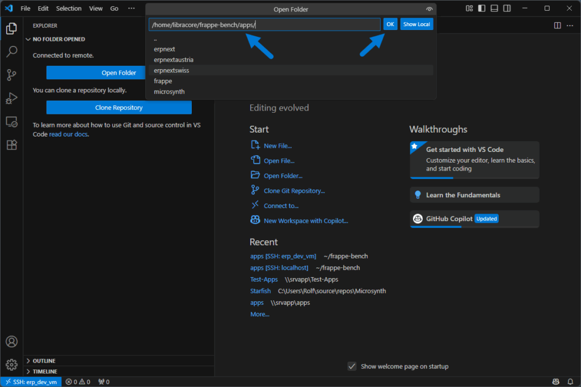Click the Clone Repository button
The height and width of the screenshot is (387, 581).
(x=119, y=108)
